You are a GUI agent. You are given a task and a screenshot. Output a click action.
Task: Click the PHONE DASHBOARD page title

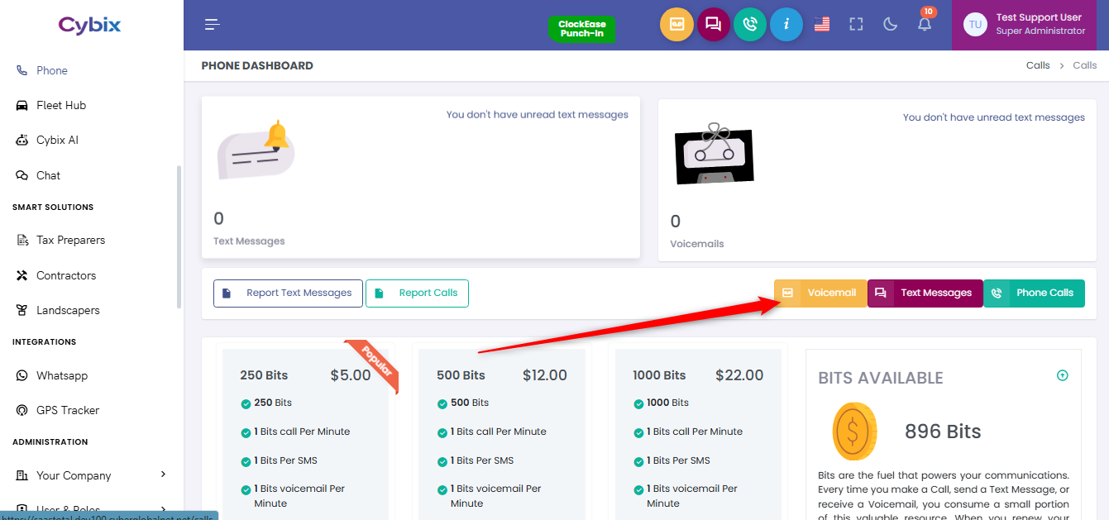pyautogui.click(x=257, y=65)
